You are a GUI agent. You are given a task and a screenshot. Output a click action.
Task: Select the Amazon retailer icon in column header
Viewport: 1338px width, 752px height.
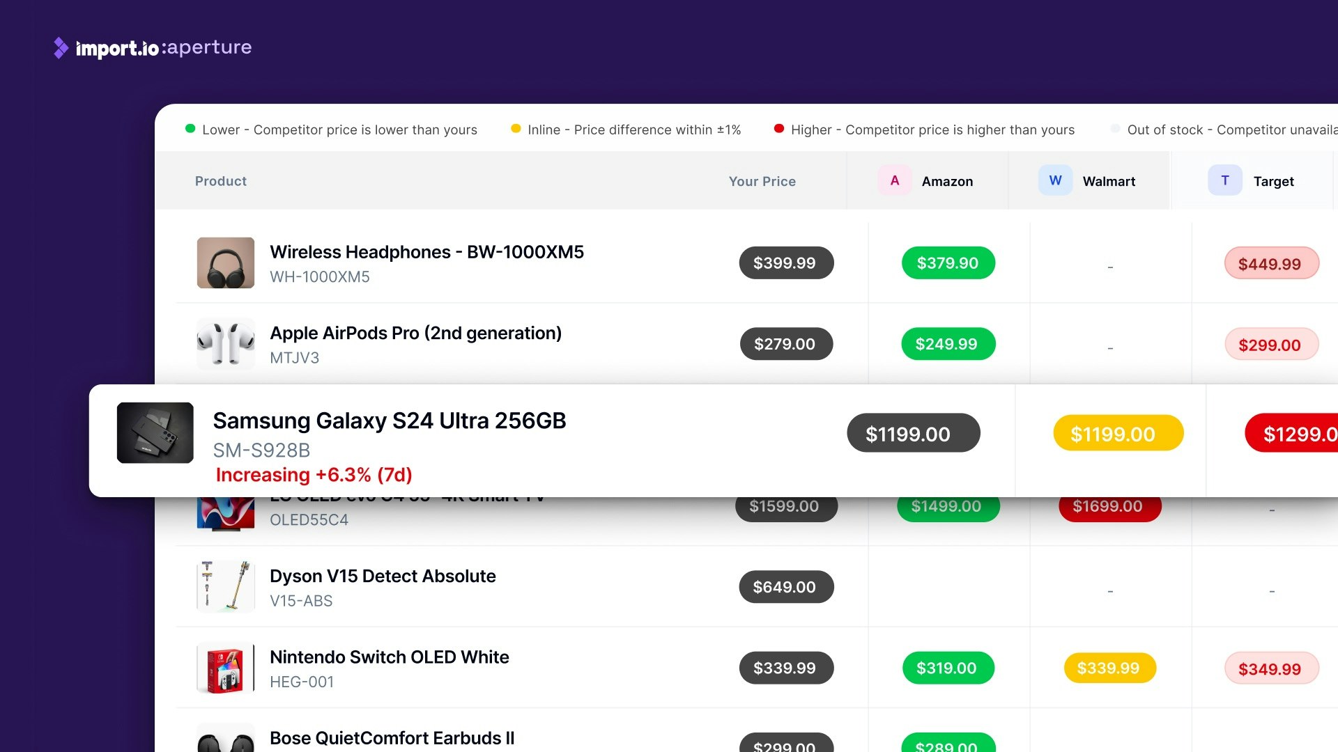click(x=894, y=180)
